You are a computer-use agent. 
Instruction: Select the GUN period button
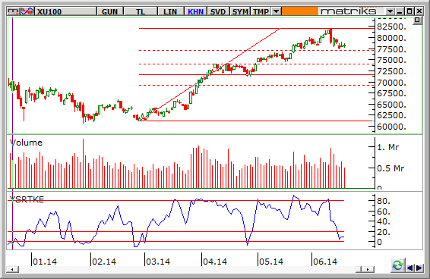(110, 11)
